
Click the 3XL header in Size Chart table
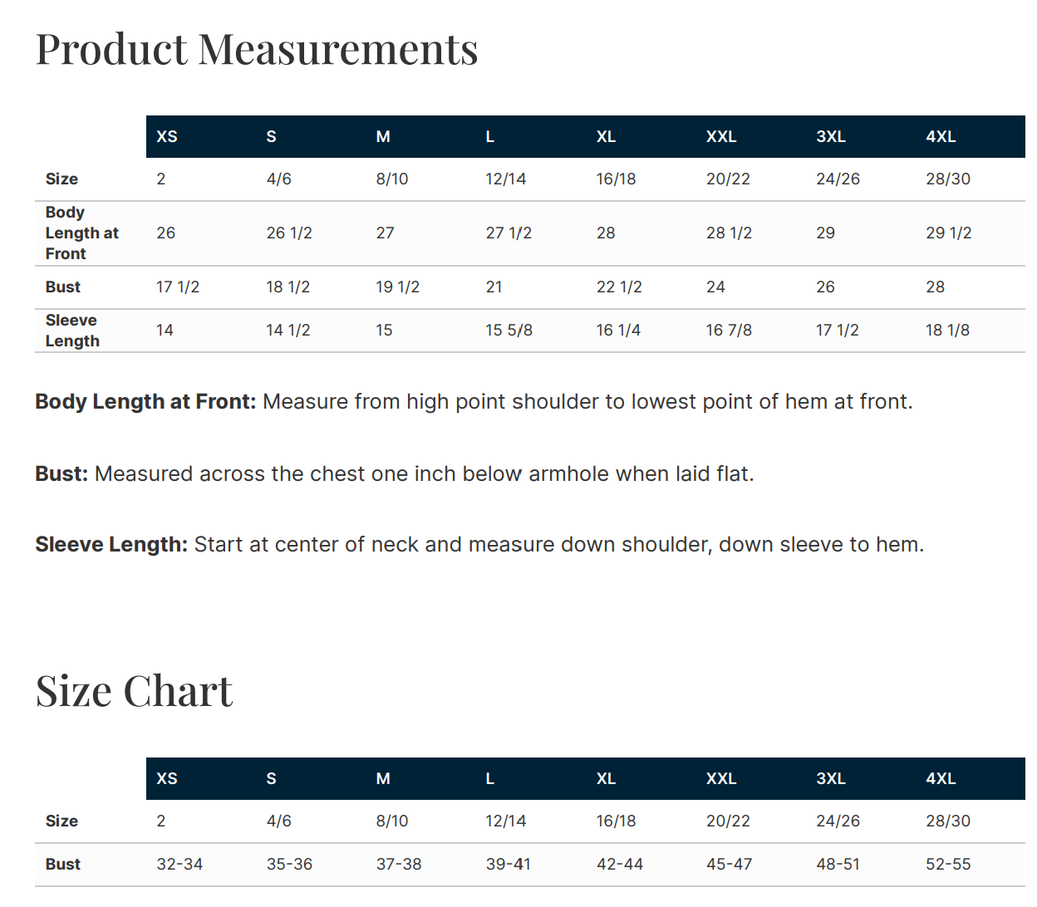tap(831, 779)
